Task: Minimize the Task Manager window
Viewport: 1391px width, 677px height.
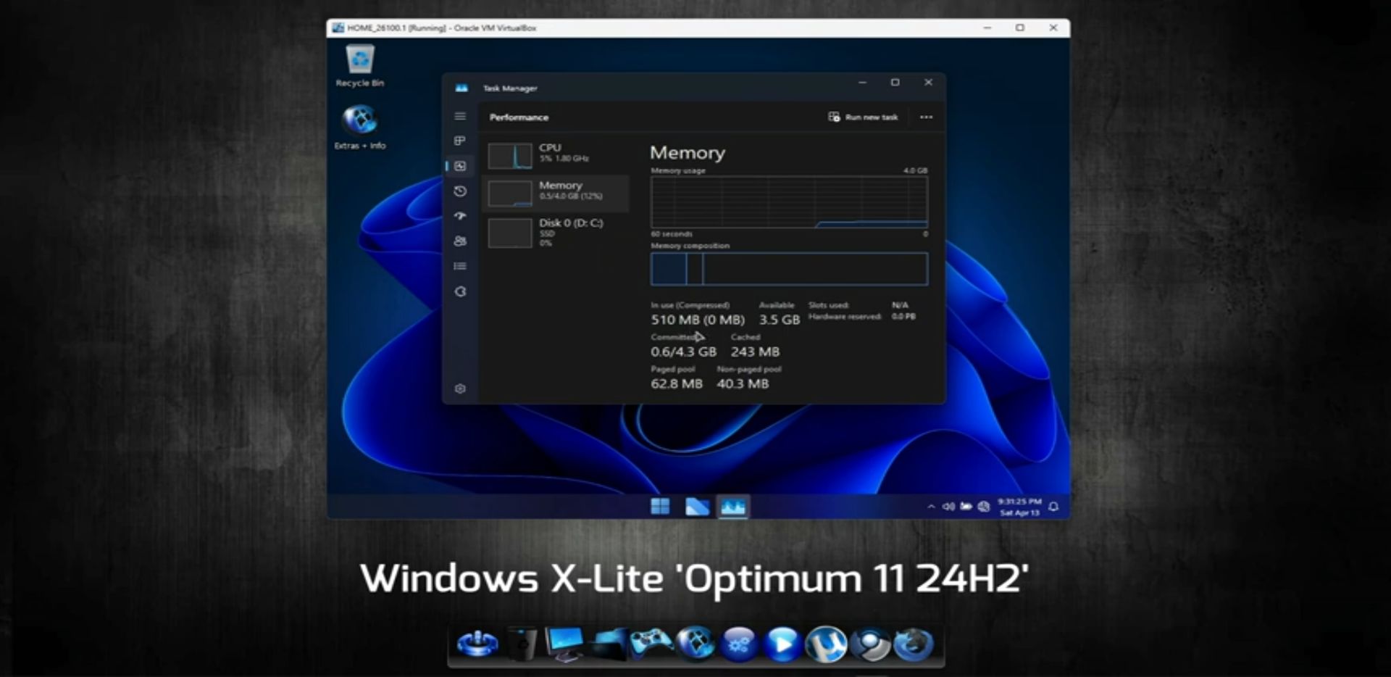Action: click(862, 83)
